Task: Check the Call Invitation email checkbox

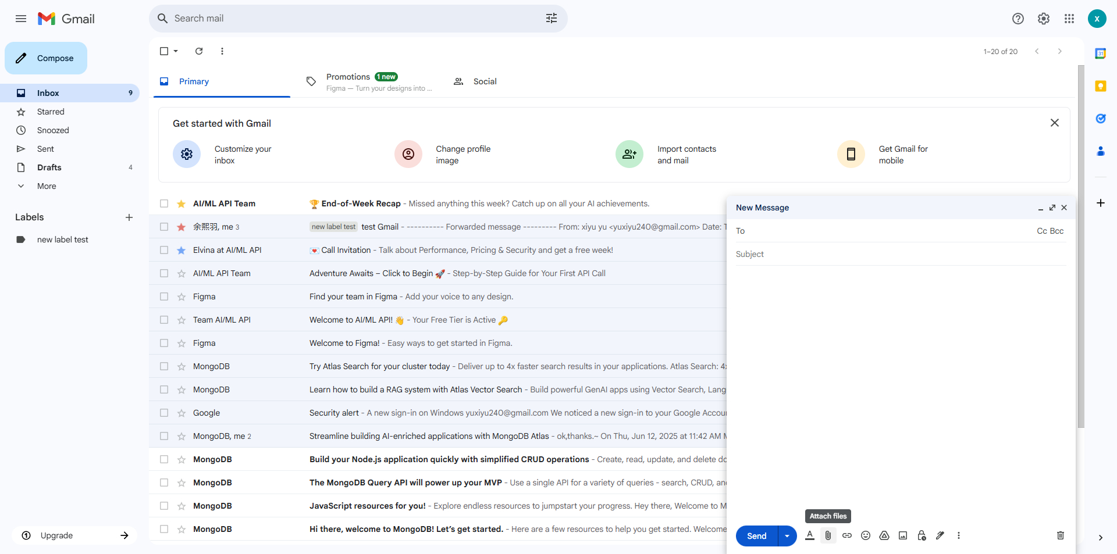Action: (x=164, y=250)
